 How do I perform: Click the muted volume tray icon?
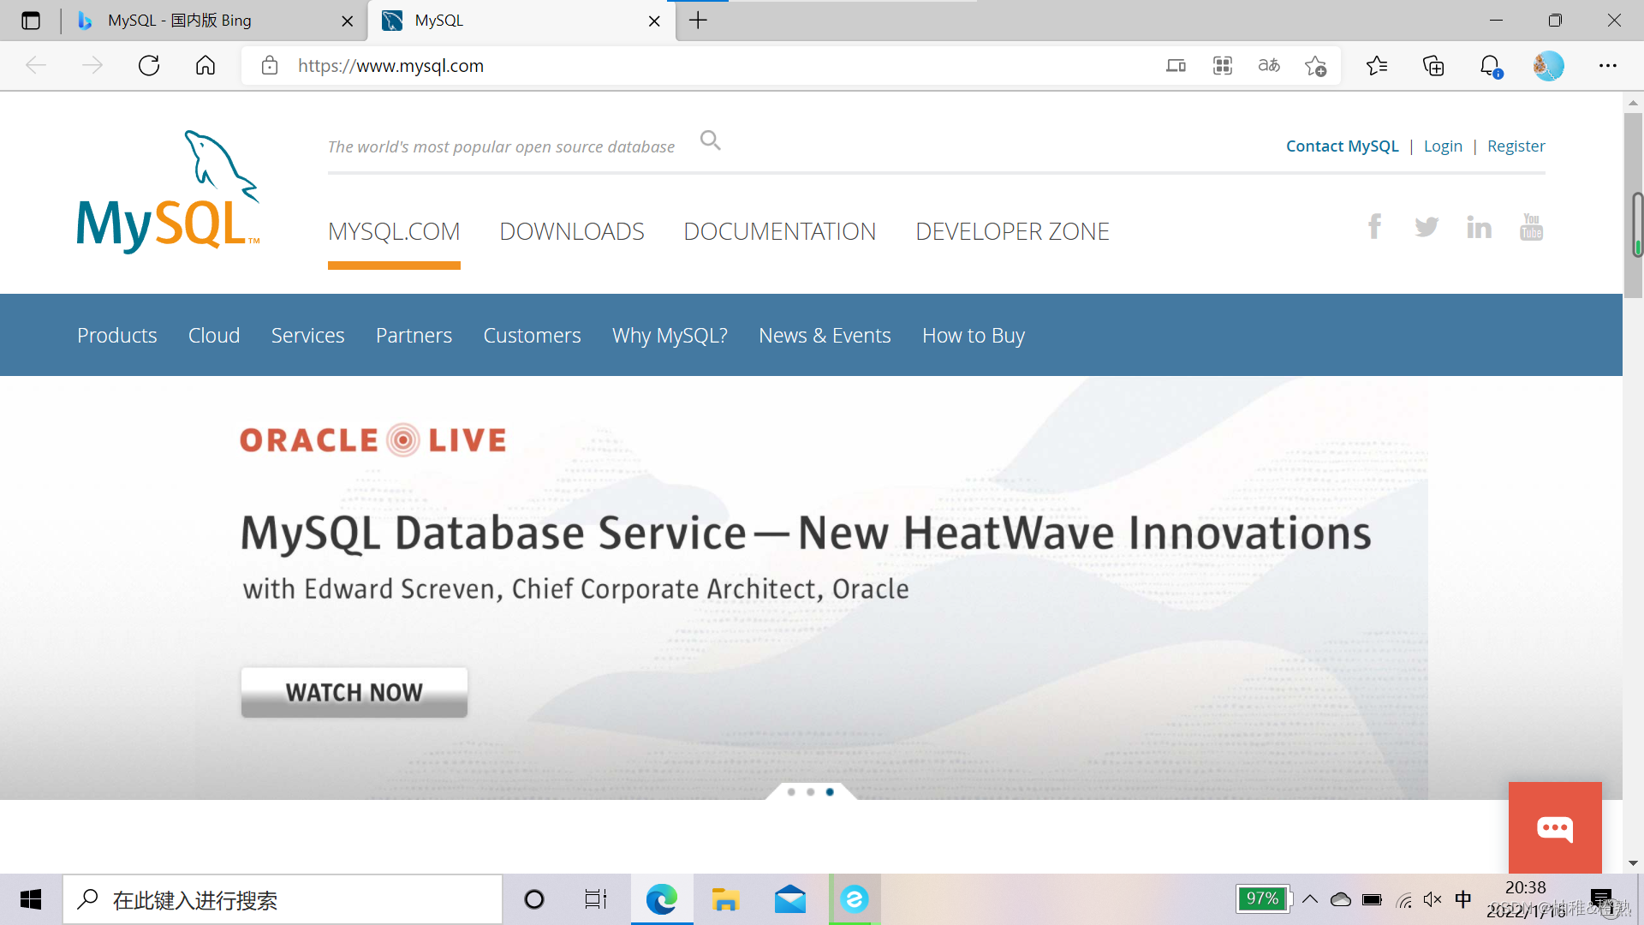click(x=1433, y=899)
